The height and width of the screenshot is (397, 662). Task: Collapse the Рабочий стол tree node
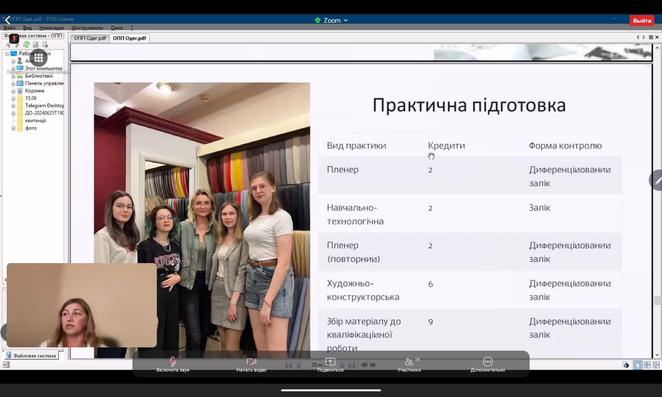pos(7,54)
